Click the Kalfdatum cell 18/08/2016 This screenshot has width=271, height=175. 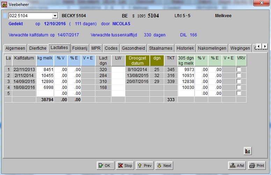click(24, 87)
